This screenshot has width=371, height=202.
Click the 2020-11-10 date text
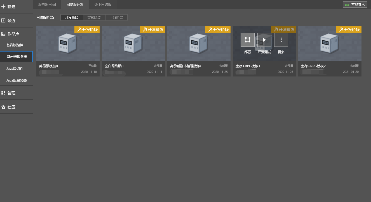(89, 72)
